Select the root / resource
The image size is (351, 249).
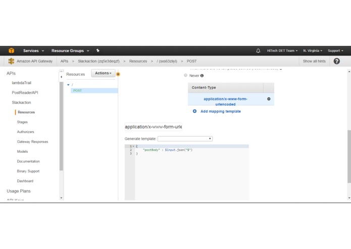72,85
